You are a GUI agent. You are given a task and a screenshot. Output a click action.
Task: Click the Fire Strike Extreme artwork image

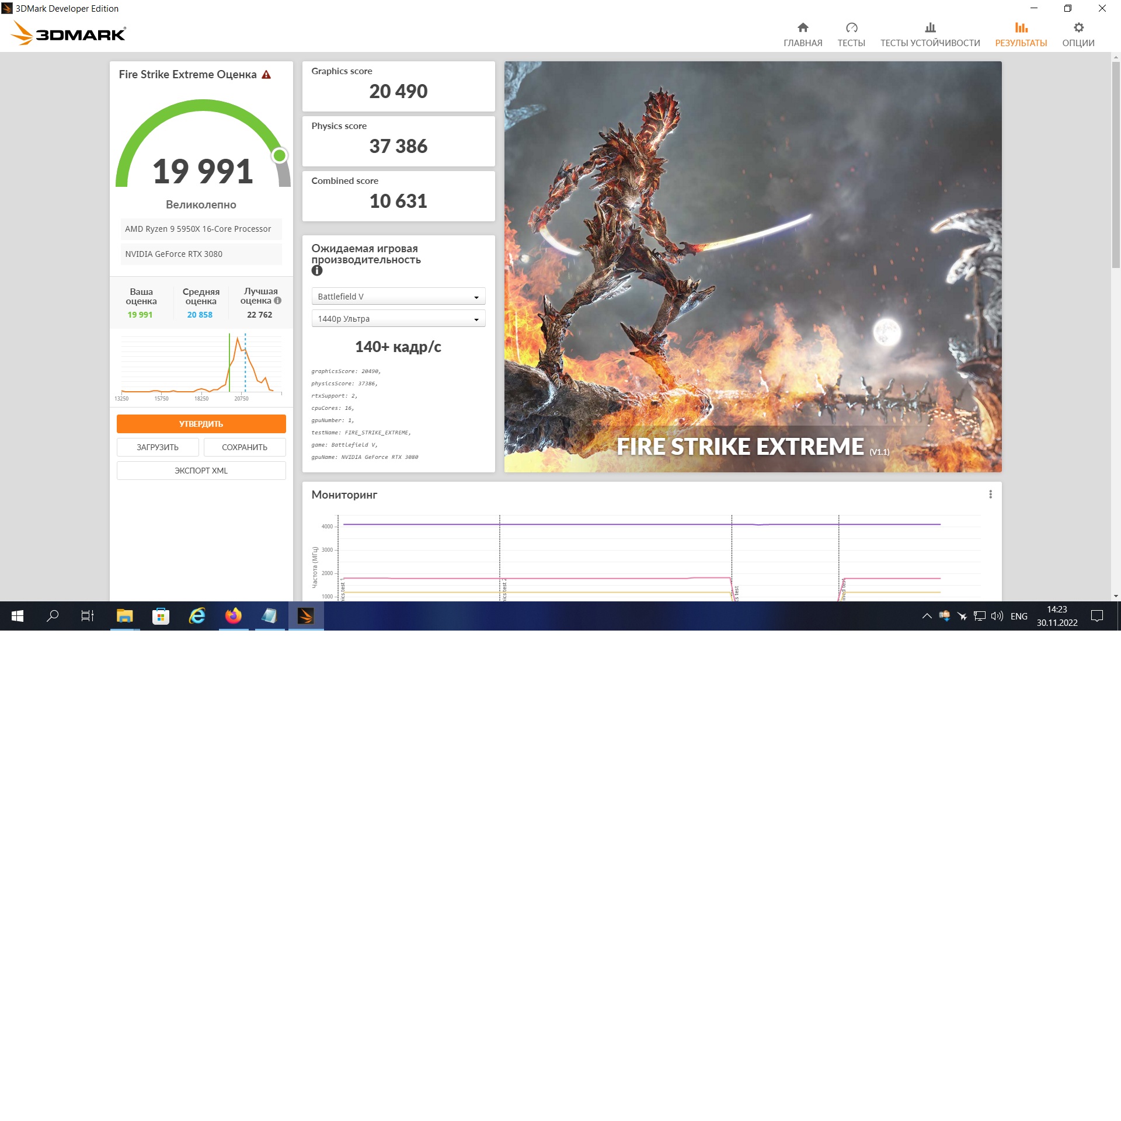(753, 266)
